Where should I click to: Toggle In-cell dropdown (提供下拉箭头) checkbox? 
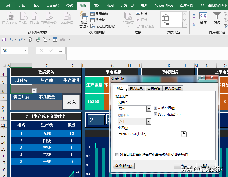point(155,114)
